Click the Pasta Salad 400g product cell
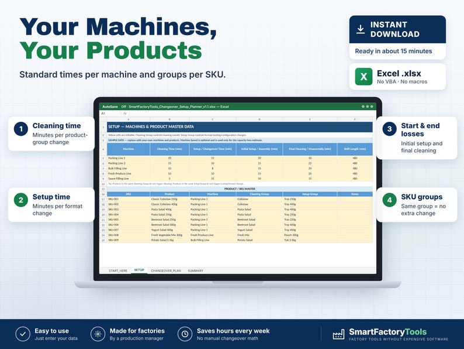This screenshot has height=349, width=464. (x=169, y=209)
